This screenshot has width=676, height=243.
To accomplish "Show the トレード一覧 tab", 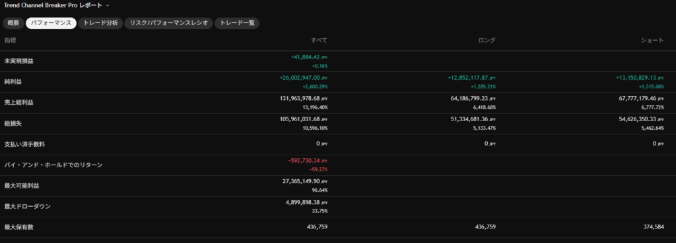I will click(237, 23).
